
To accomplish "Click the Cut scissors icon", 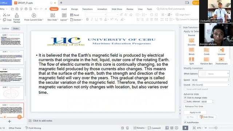I will [x=5, y=15].
